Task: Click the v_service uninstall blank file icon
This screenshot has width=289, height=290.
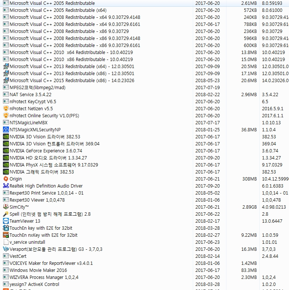Action: [x=6, y=242]
